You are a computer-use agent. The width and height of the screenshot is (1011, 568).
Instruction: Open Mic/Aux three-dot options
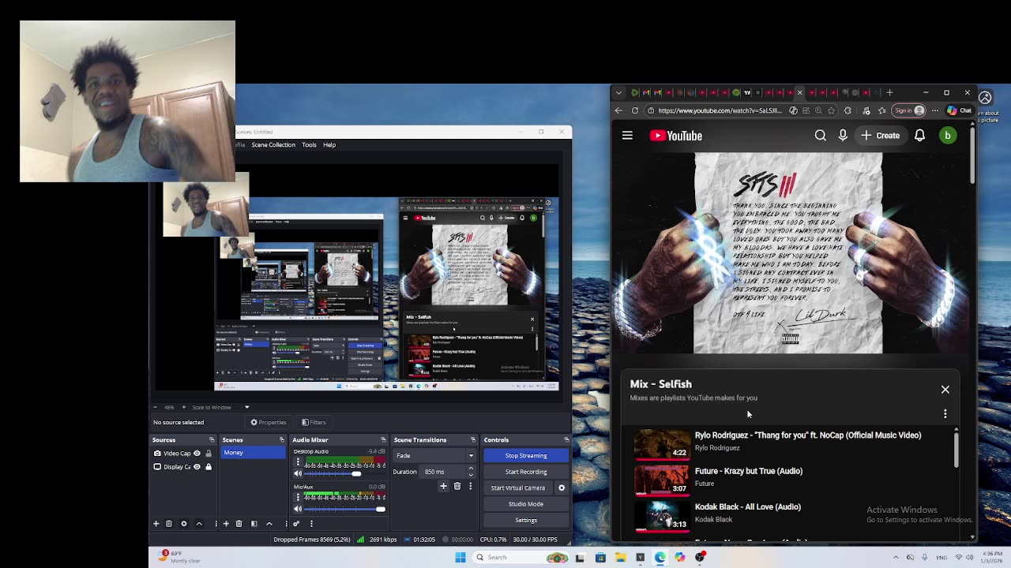(298, 498)
